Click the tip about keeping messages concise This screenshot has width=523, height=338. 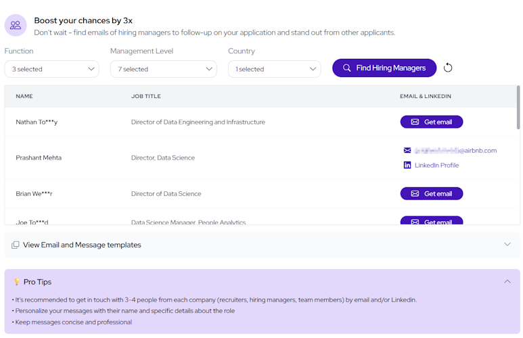click(x=73, y=322)
